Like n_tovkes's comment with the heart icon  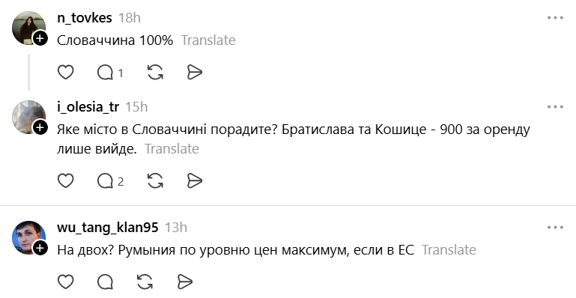[x=66, y=72]
